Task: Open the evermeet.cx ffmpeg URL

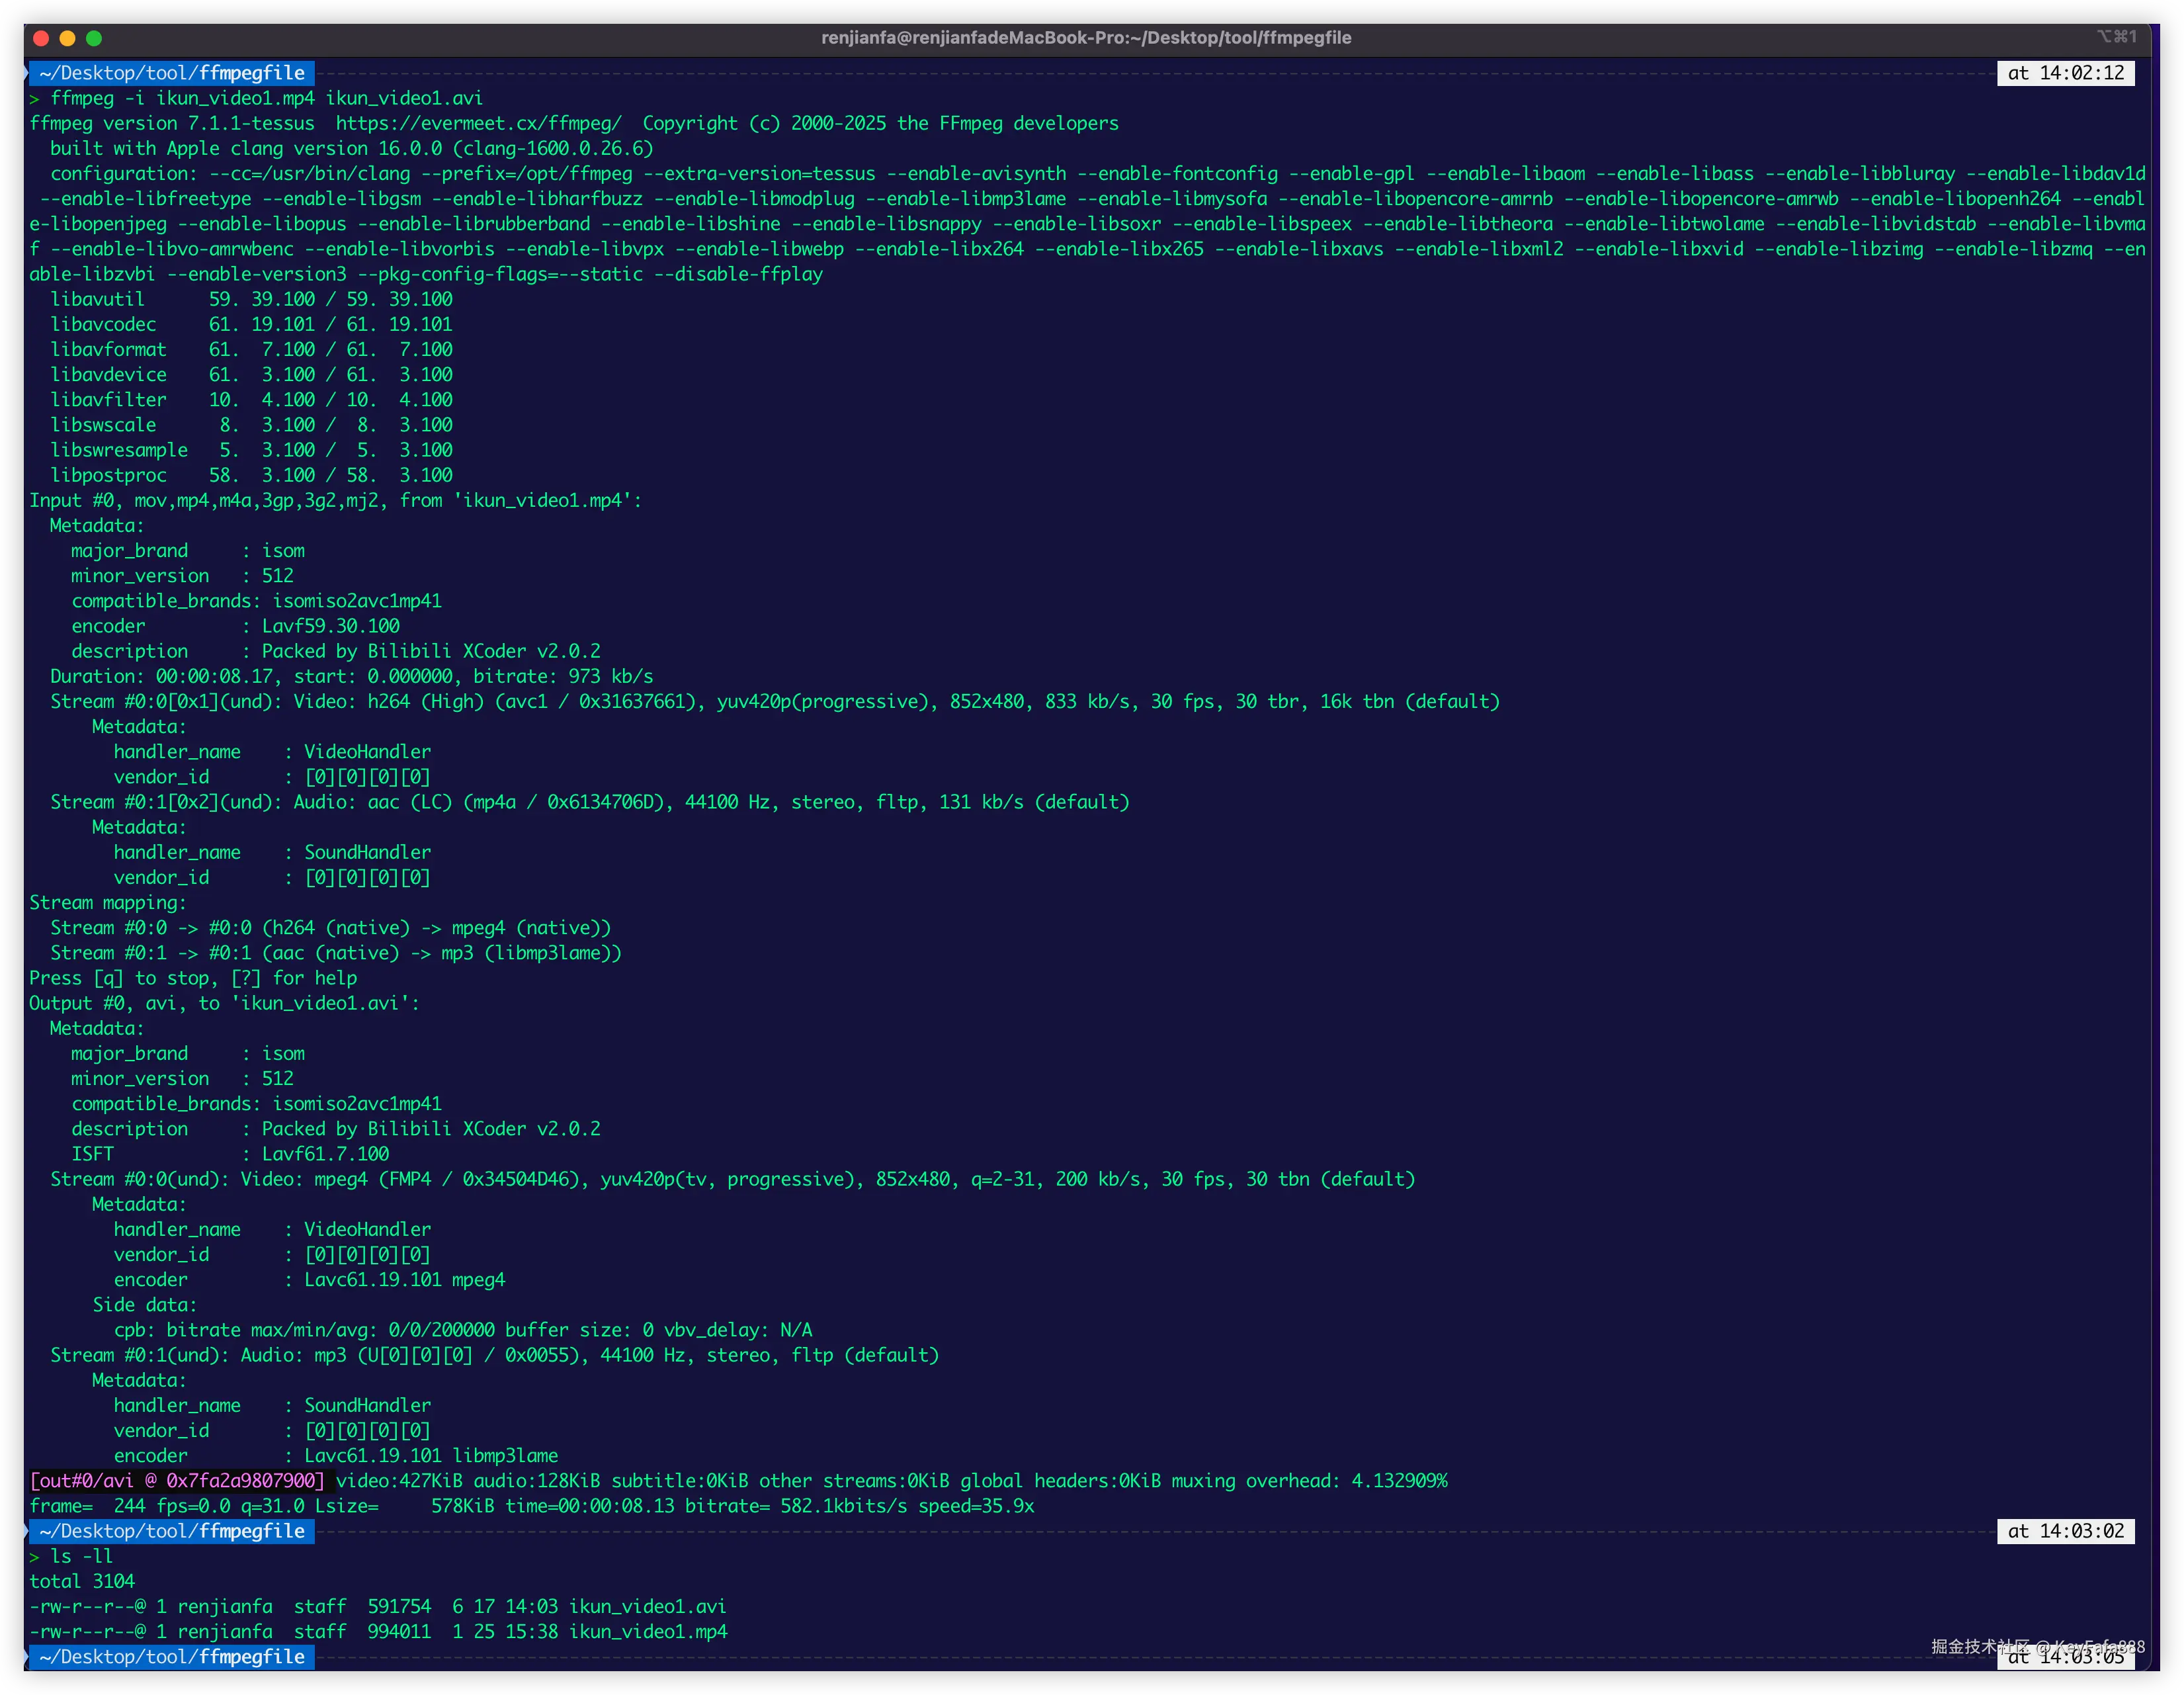Action: pyautogui.click(x=478, y=123)
